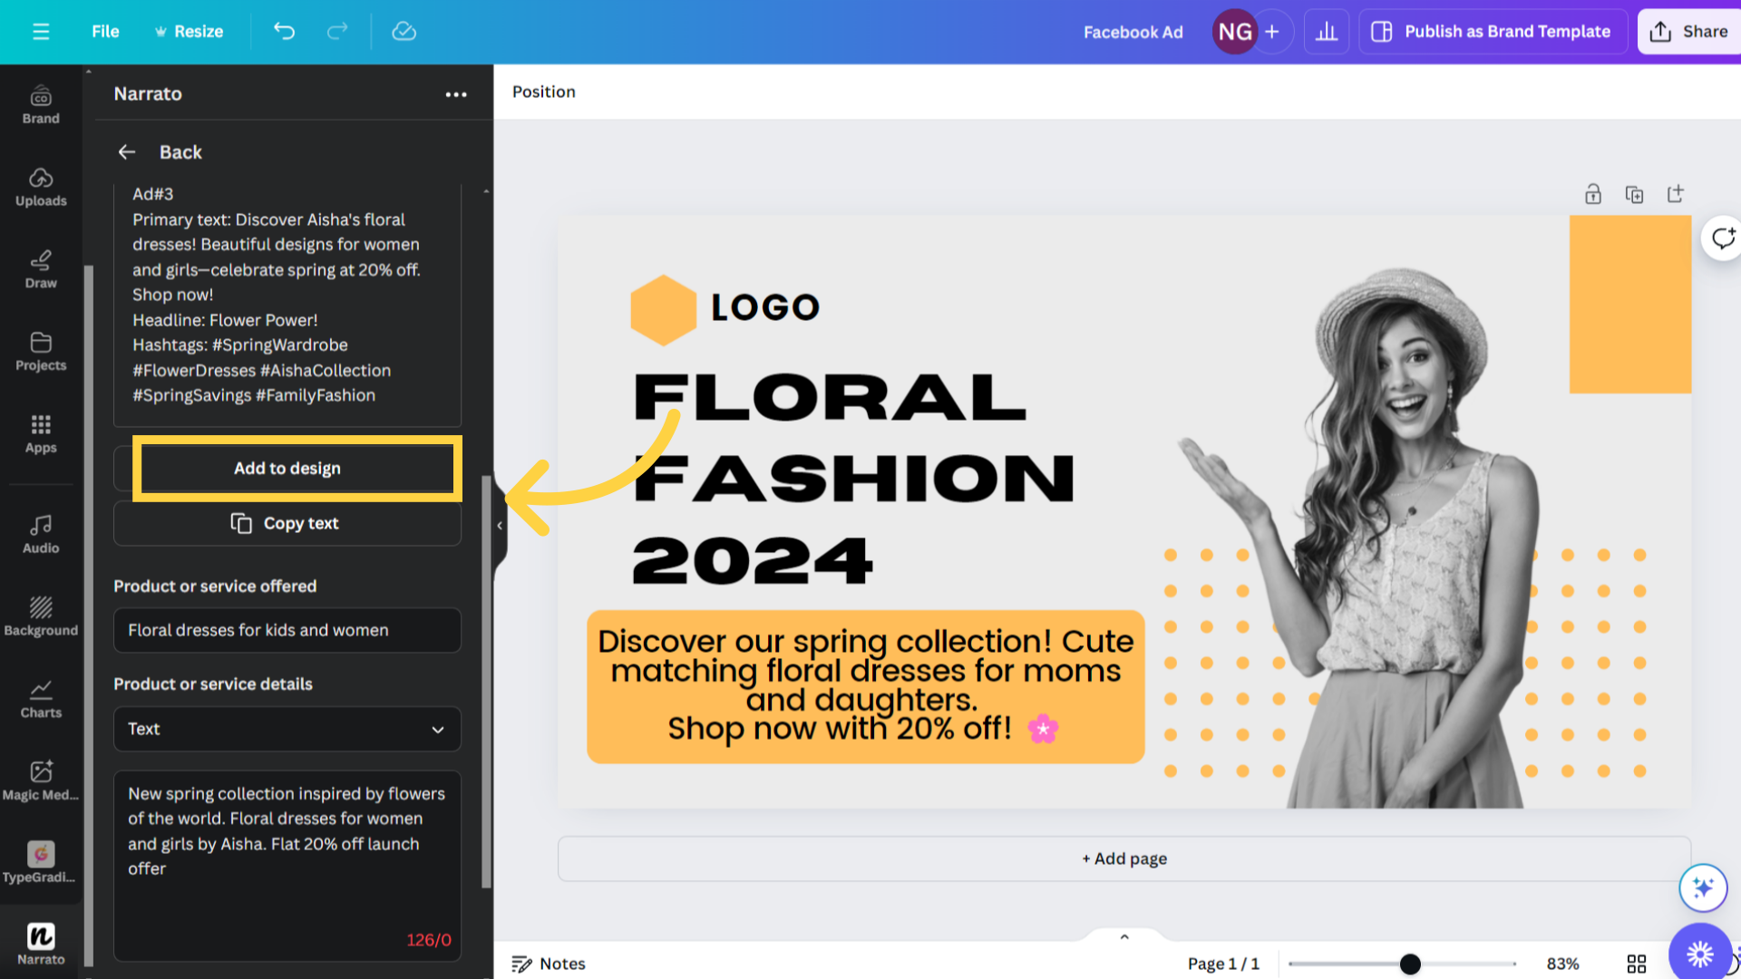Click the Undo arrow icon
1741x979 pixels.
point(285,31)
